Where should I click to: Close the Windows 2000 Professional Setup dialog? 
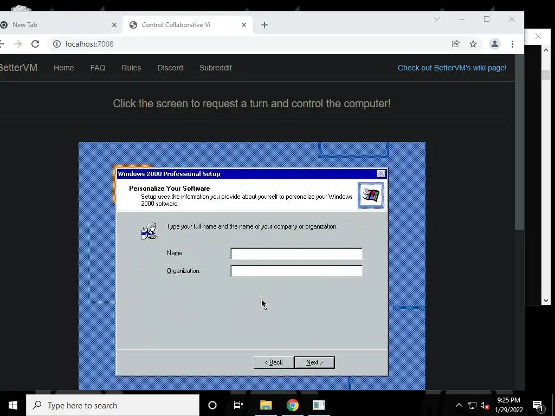tap(381, 174)
